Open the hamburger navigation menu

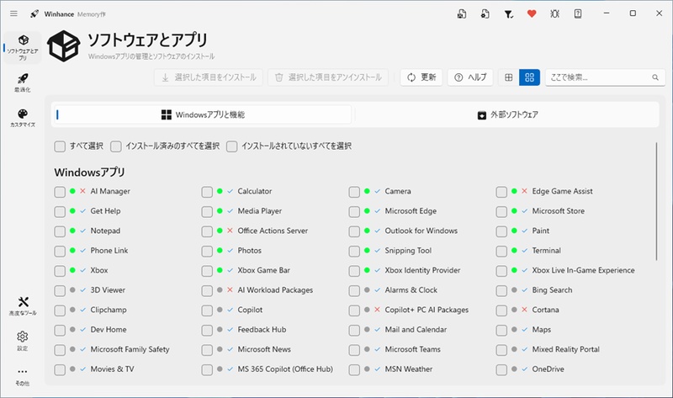pos(13,13)
